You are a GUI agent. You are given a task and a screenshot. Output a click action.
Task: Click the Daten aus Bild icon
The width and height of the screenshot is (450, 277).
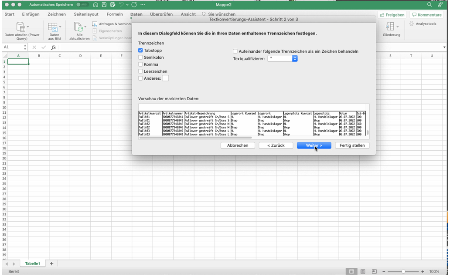pos(54,27)
